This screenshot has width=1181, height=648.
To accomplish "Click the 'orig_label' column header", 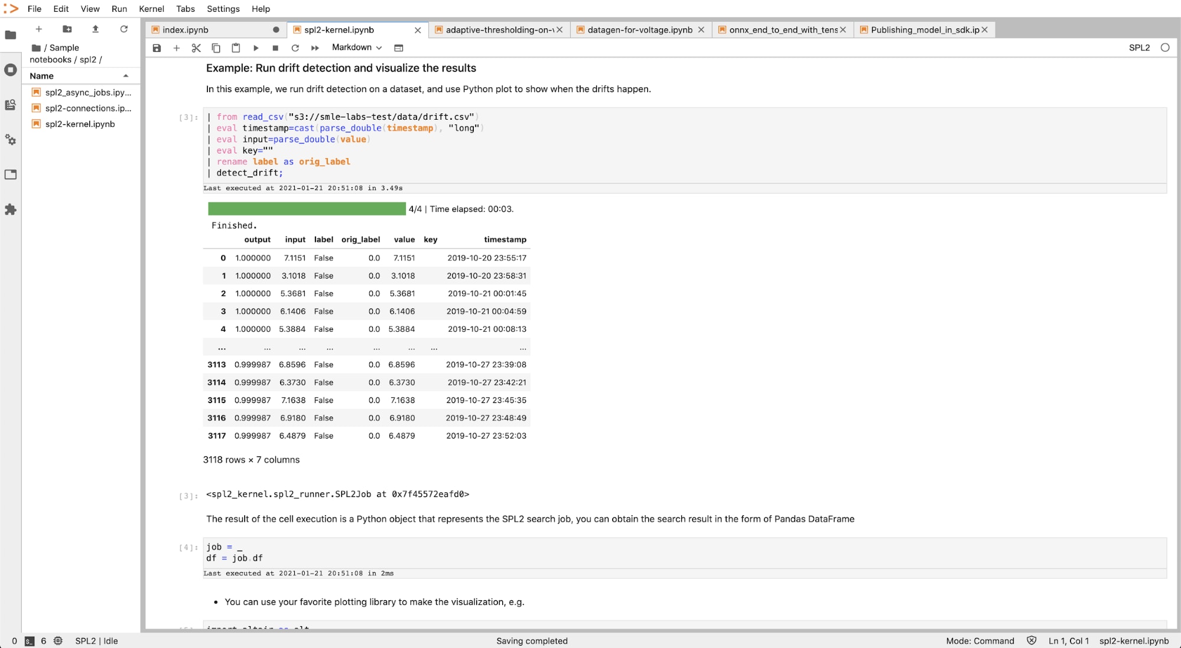I will [360, 240].
